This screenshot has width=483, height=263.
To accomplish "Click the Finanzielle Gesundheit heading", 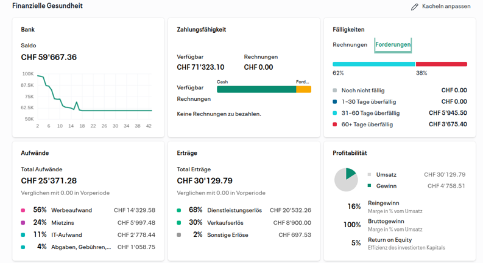I will pos(48,6).
